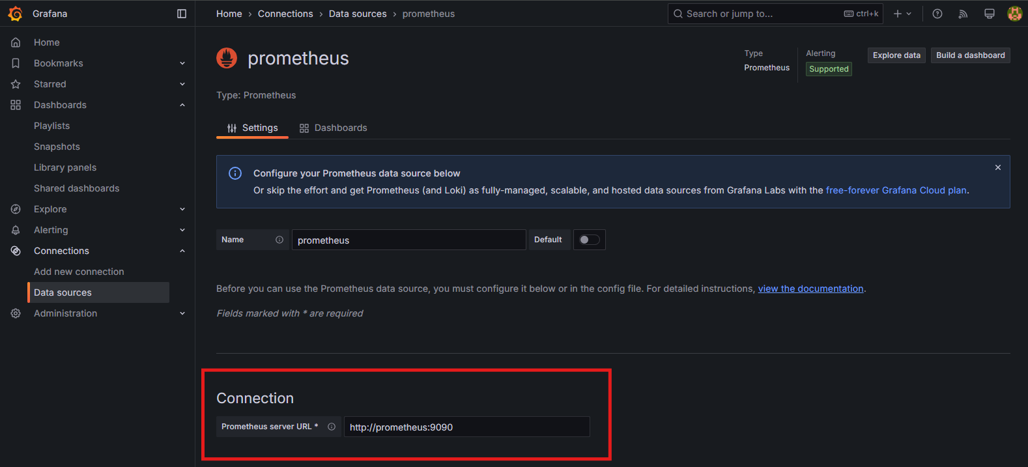The image size is (1028, 467).
Task: Open the free-forever Grafana Cloud plan link
Action: pos(896,190)
